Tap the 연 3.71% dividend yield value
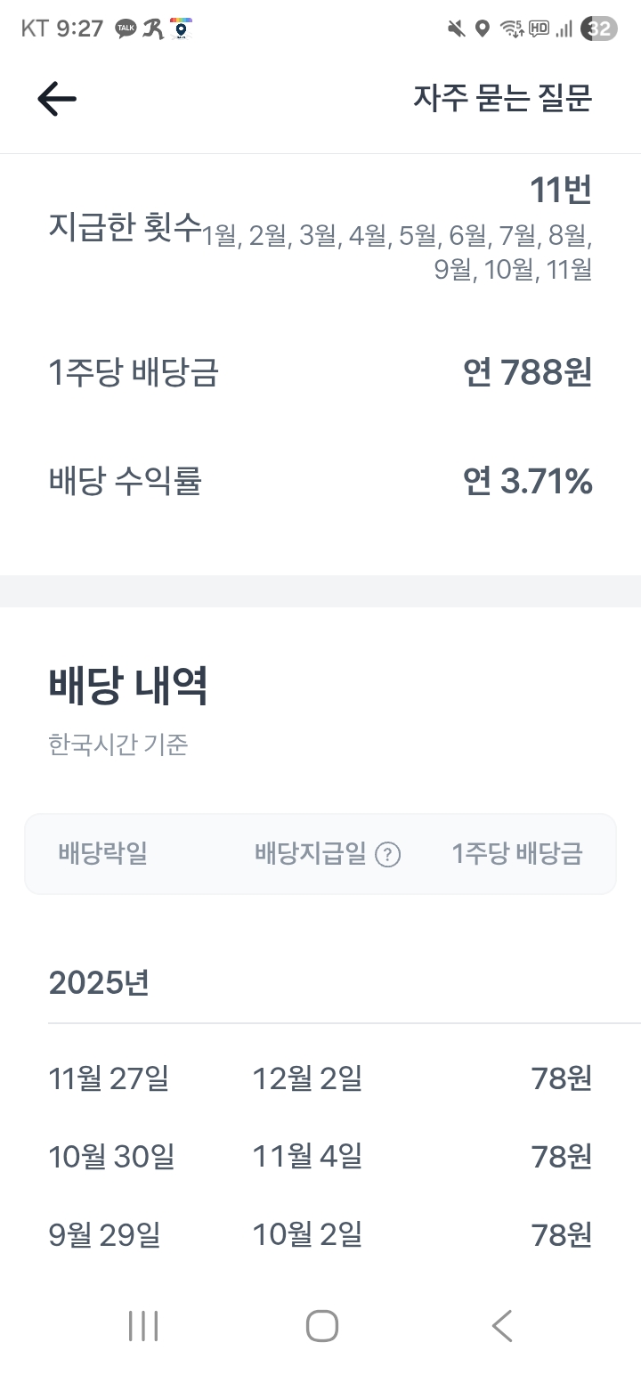Screen dimensions: 641x1375 point(527,482)
